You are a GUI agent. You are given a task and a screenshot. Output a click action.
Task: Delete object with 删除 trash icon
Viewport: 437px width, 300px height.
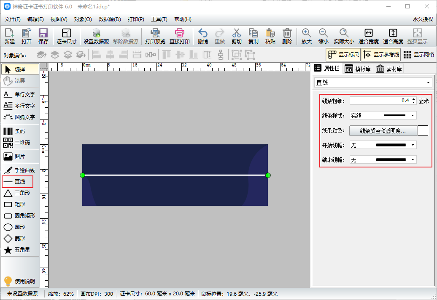pyautogui.click(x=287, y=36)
